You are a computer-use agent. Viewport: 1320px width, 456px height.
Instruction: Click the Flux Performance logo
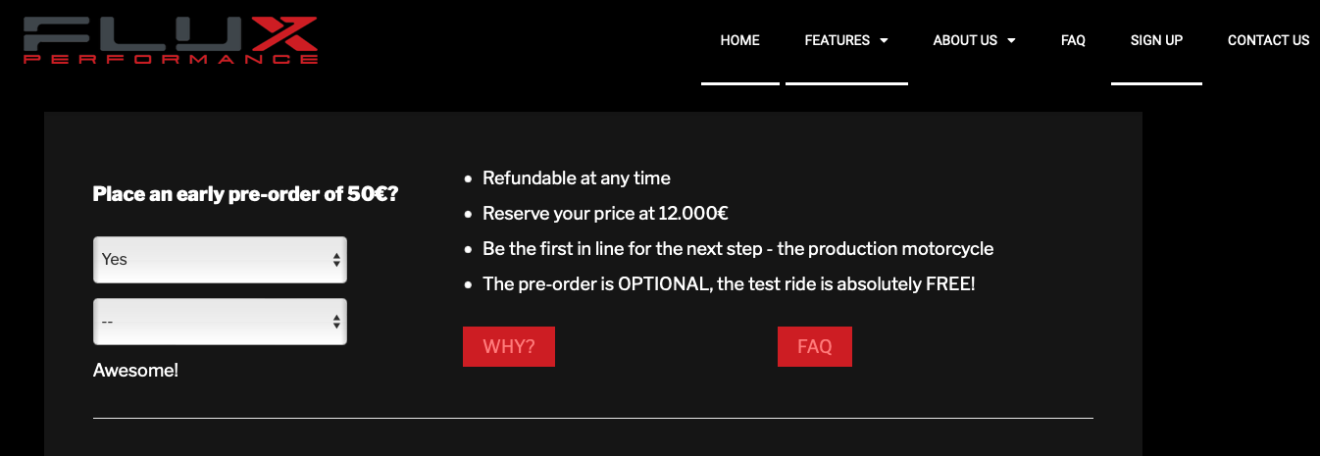point(171,40)
